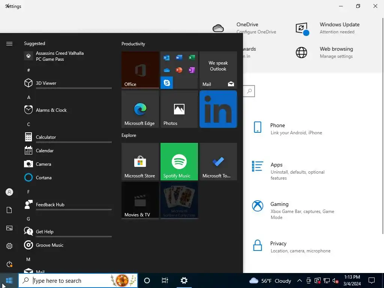Viewport: 384px width, 288px height.
Task: Focus the taskbar search box
Action: tap(78, 280)
